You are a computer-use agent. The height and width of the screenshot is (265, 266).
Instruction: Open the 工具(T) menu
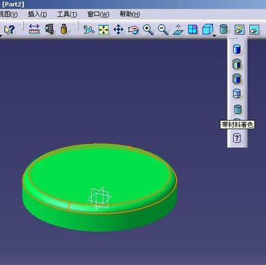67,15
